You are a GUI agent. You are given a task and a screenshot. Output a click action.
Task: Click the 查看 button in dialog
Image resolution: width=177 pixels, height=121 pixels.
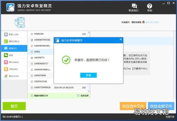[88, 75]
